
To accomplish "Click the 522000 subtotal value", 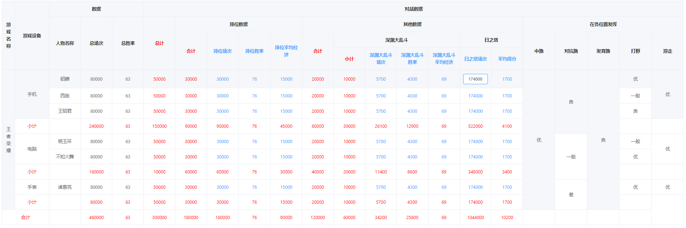I will point(475,126).
